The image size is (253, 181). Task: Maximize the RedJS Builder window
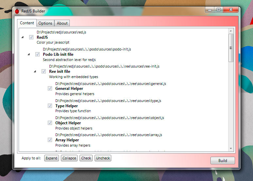tap(219, 10)
